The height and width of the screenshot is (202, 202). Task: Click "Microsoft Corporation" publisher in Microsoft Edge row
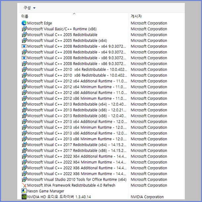pyautogui.click(x=149, y=23)
